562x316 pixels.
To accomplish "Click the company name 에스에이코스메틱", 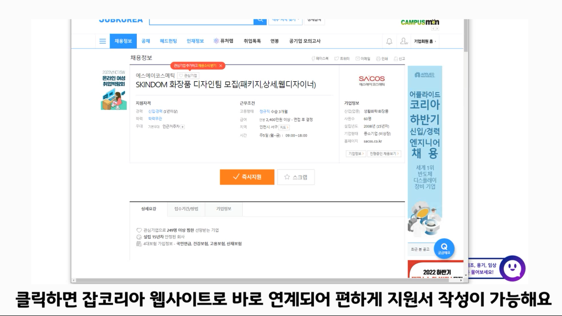I will [155, 75].
